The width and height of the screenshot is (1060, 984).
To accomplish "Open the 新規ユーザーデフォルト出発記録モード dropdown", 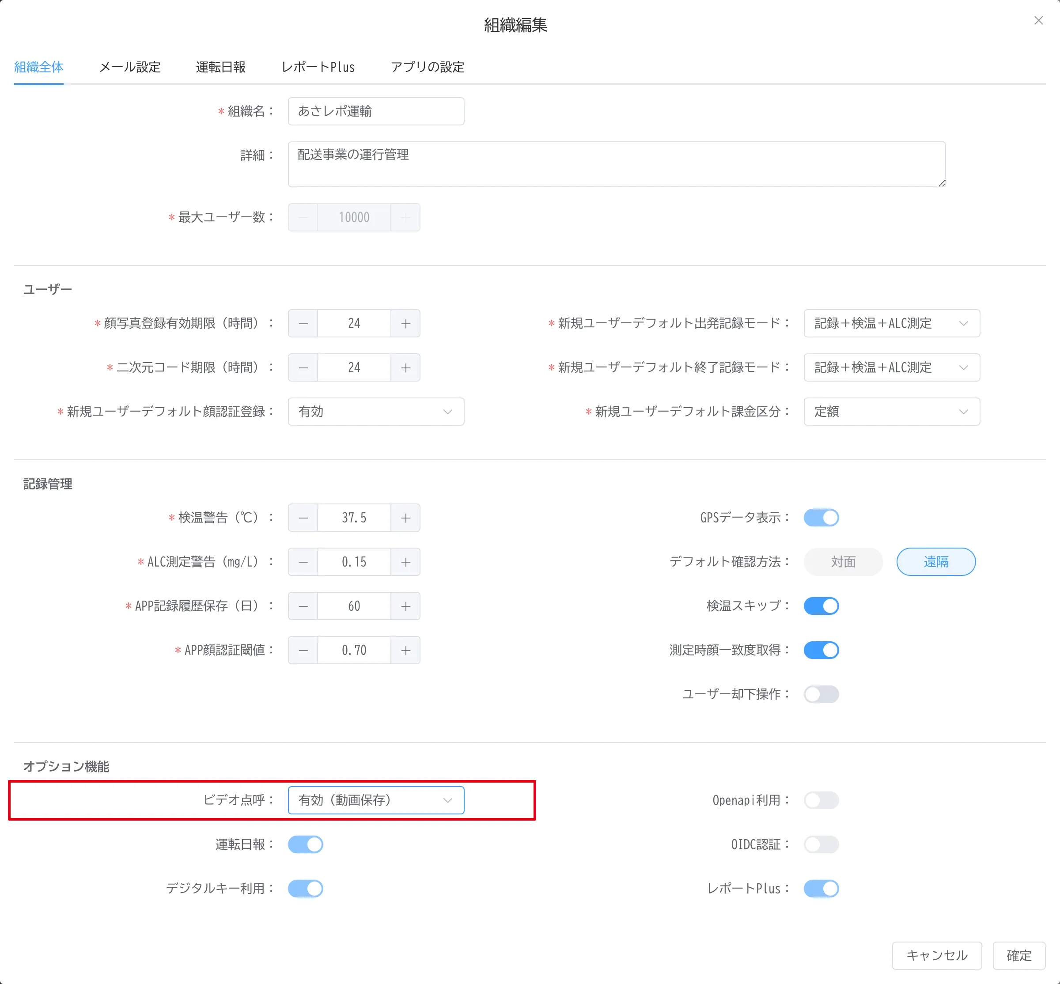I will tap(892, 323).
